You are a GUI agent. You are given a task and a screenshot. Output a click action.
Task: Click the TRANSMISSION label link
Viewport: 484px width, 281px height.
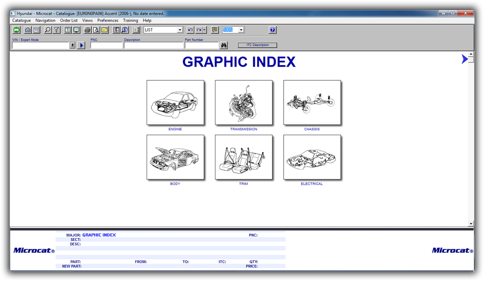[x=243, y=129]
